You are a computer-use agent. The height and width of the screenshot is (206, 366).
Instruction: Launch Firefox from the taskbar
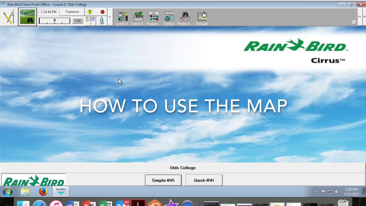43,192
